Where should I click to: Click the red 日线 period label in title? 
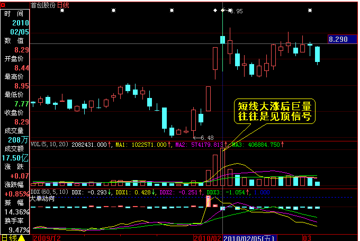63,5
